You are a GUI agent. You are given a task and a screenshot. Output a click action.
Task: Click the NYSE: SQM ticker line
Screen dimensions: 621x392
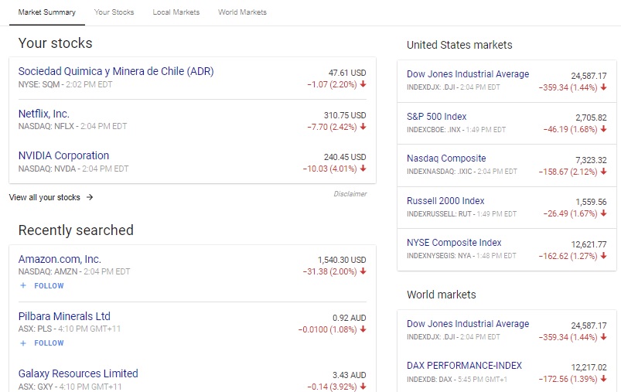tap(65, 84)
